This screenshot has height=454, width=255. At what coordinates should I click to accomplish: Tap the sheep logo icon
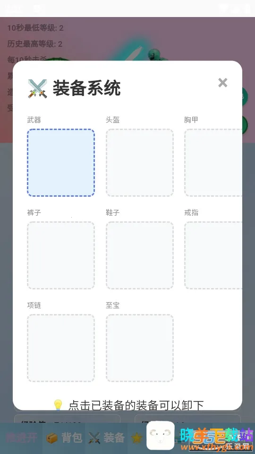coord(161,436)
